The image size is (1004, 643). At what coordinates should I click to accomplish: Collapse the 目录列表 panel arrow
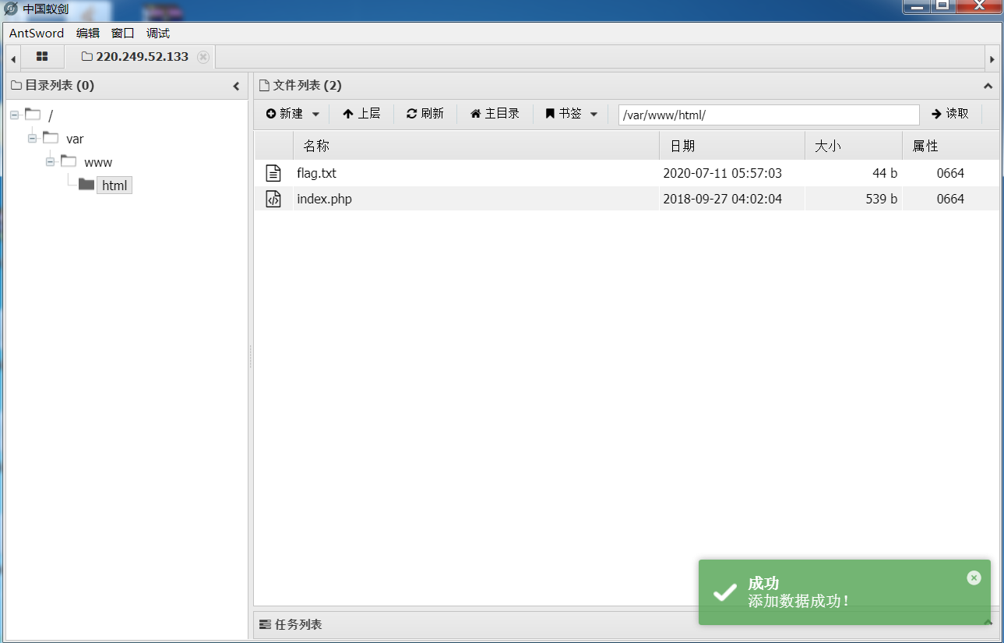[237, 86]
